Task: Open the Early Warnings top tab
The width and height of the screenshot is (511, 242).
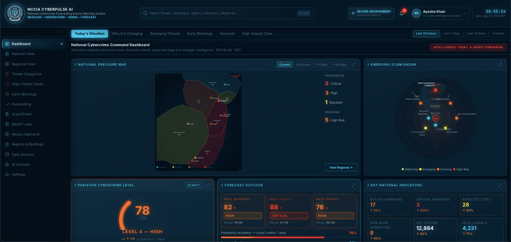Action: point(200,34)
